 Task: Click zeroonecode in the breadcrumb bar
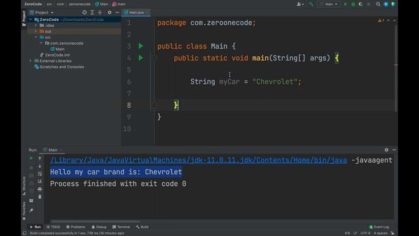[80, 4]
